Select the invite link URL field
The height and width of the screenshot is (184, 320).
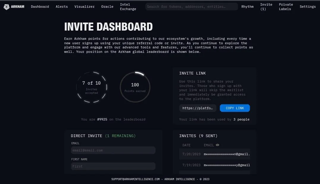click(198, 108)
